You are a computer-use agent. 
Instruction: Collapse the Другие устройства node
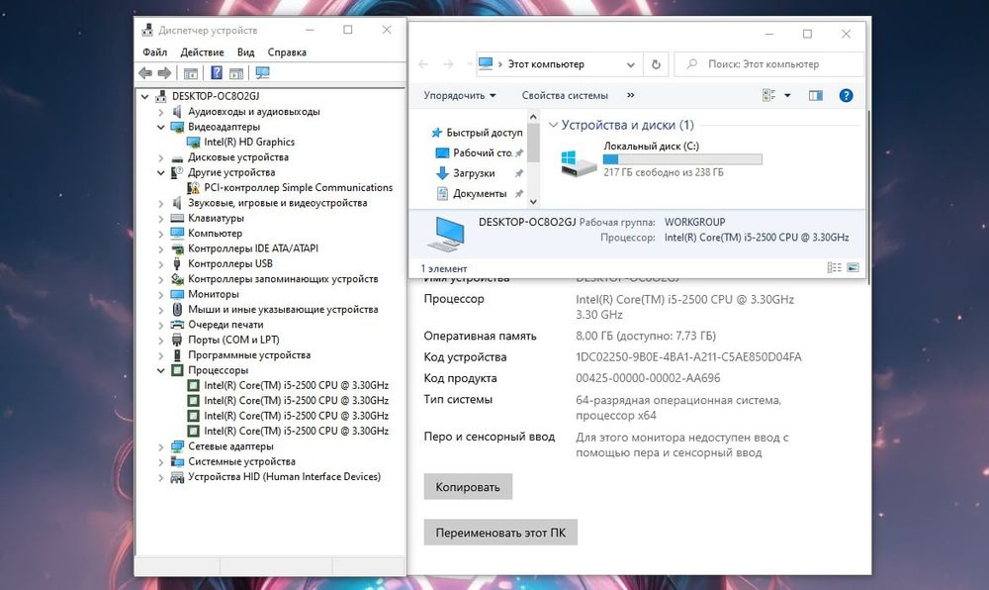[x=161, y=172]
